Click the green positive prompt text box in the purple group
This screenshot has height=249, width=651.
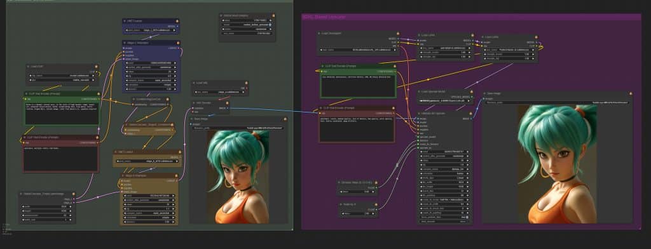[x=358, y=86]
